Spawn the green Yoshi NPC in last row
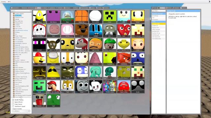Image resolution: width=211 pixels, height=118 pixels. point(53,101)
